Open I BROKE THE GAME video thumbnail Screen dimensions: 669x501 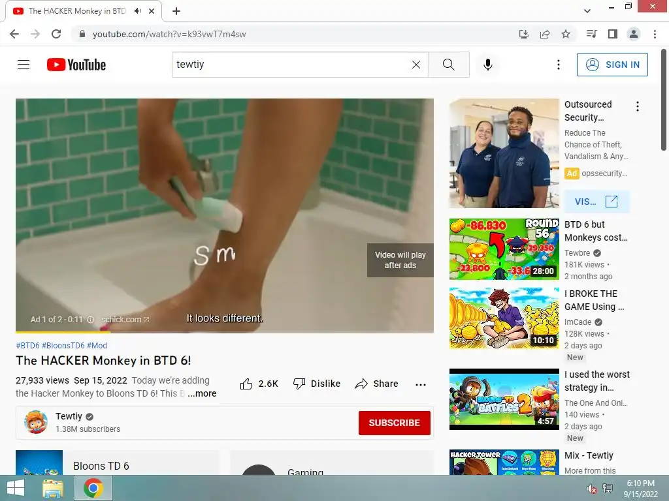coord(504,318)
